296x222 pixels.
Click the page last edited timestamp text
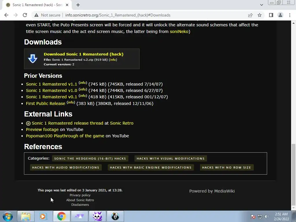[x=80, y=190]
